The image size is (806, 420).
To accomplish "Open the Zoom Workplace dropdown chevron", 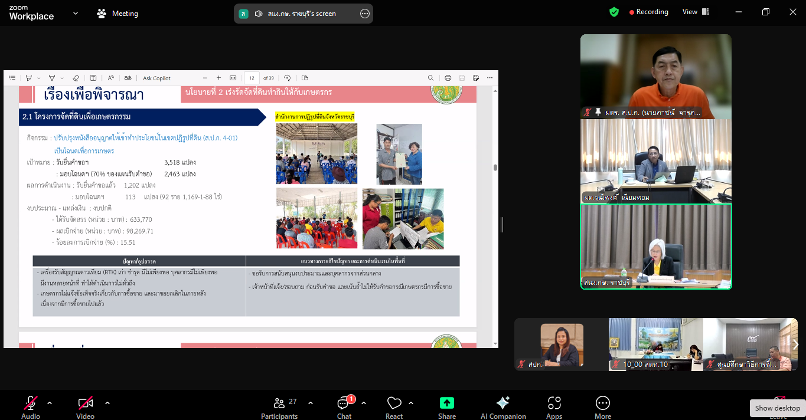I will point(75,13).
